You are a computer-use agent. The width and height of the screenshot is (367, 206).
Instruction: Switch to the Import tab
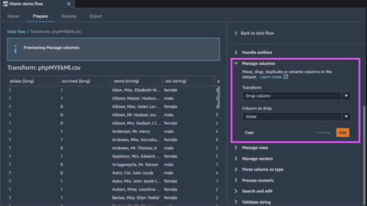[x=13, y=16]
